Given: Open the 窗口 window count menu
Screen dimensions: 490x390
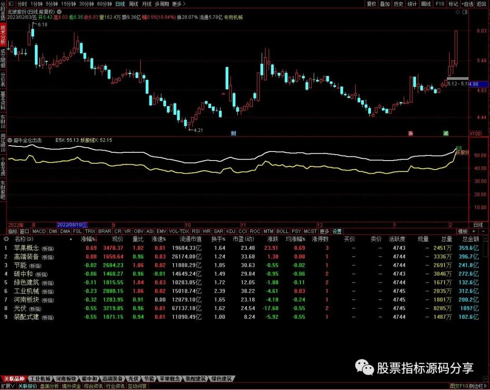Looking at the screenshot, I should coord(24,231).
